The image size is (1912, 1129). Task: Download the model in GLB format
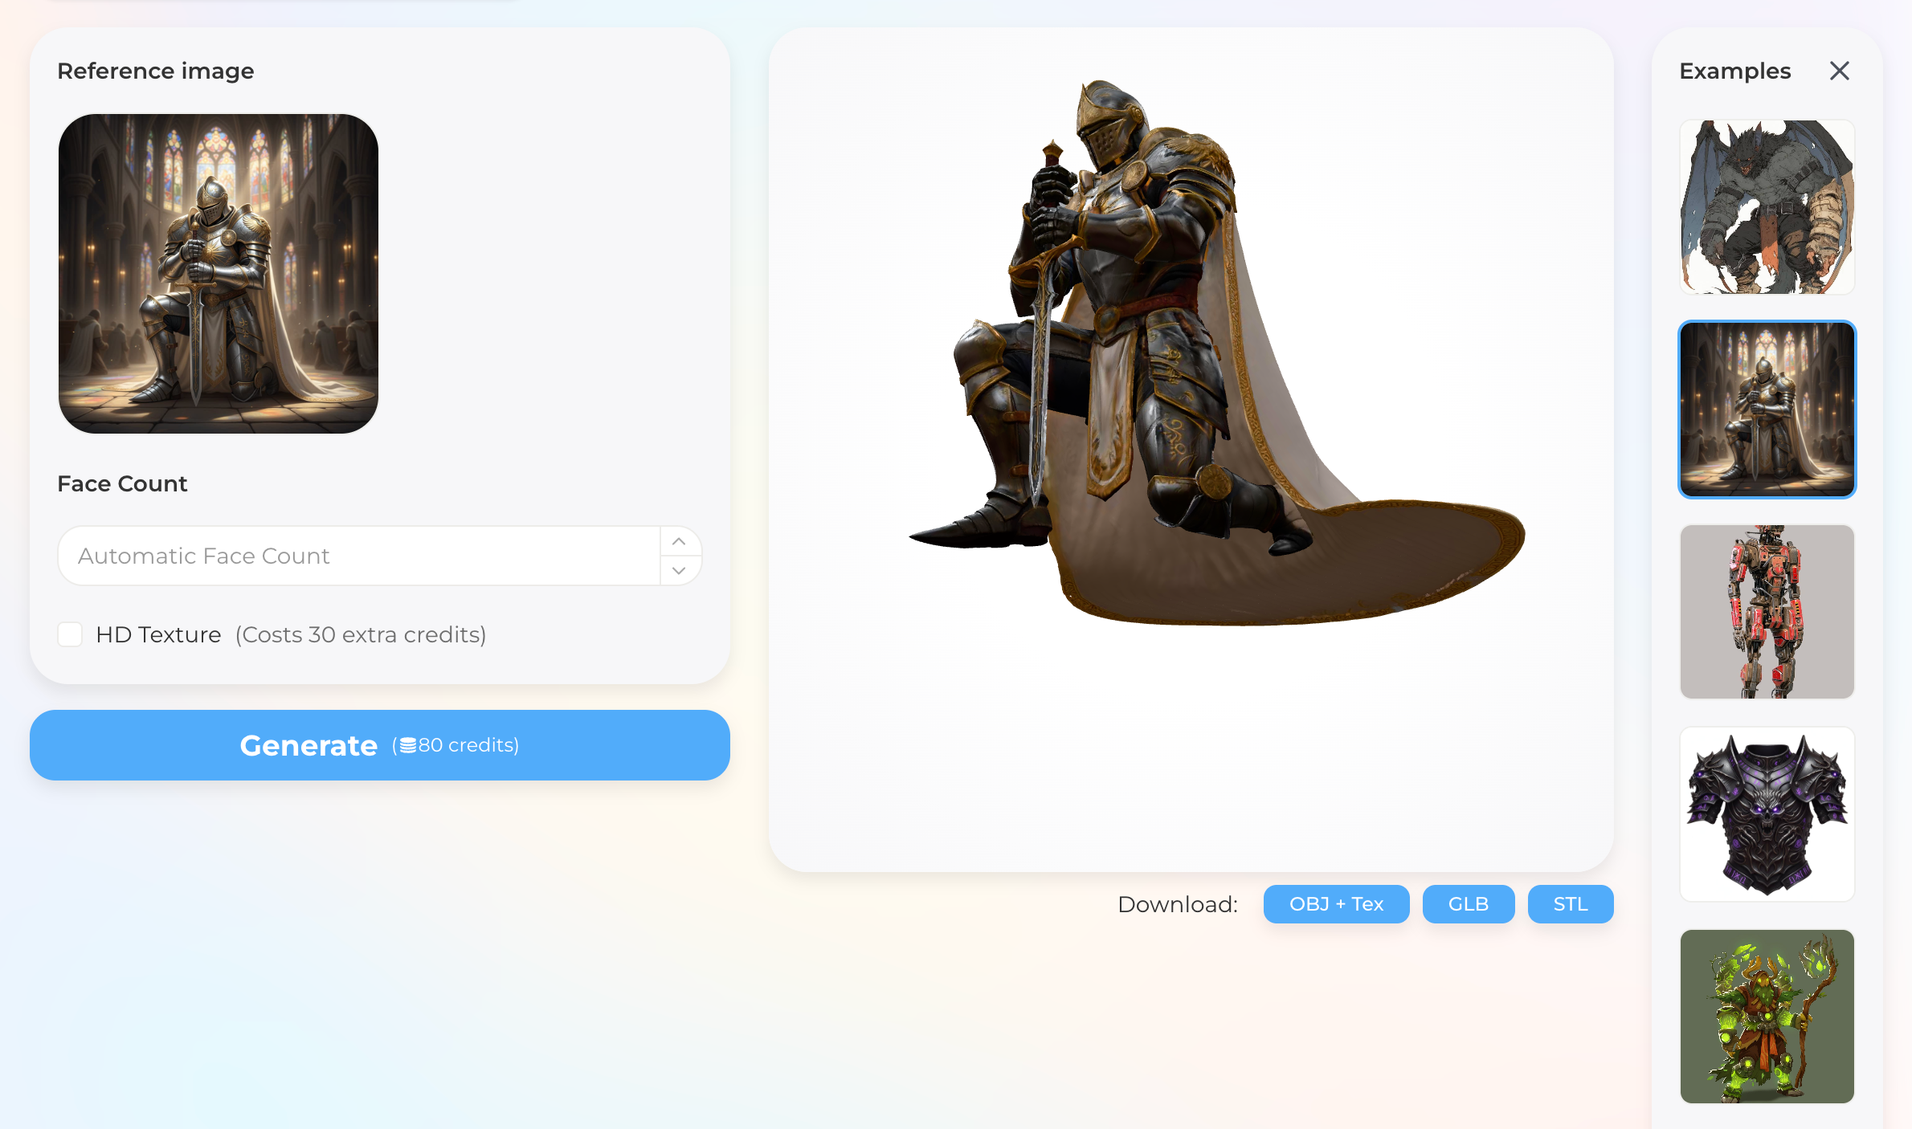(1468, 903)
